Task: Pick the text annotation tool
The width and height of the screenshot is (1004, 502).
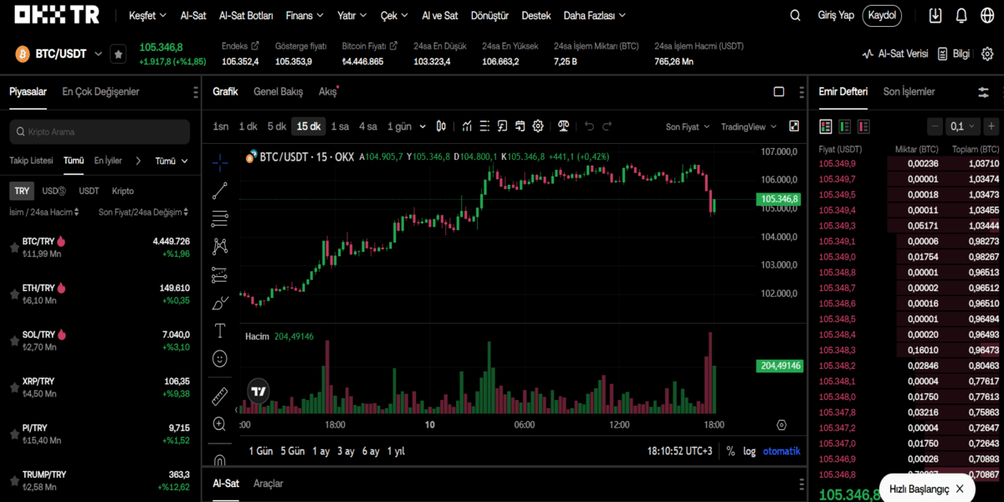Action: point(220,330)
